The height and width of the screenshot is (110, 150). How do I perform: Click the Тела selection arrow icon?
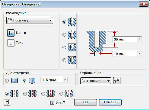pos(11,43)
